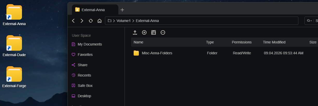
Task: Click the folder icon of Misc-Anna-Folders
Action: [136, 53]
